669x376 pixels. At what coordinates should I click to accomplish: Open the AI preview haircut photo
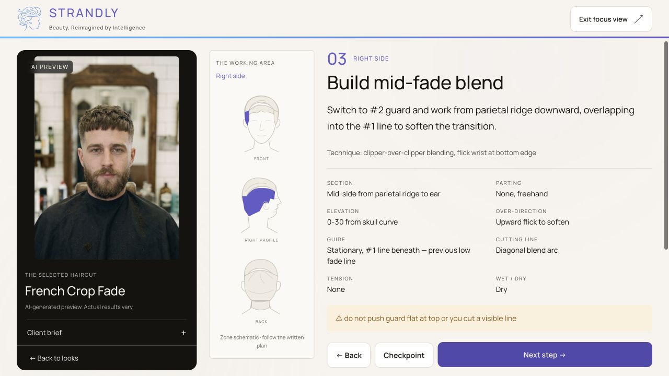[x=107, y=158]
